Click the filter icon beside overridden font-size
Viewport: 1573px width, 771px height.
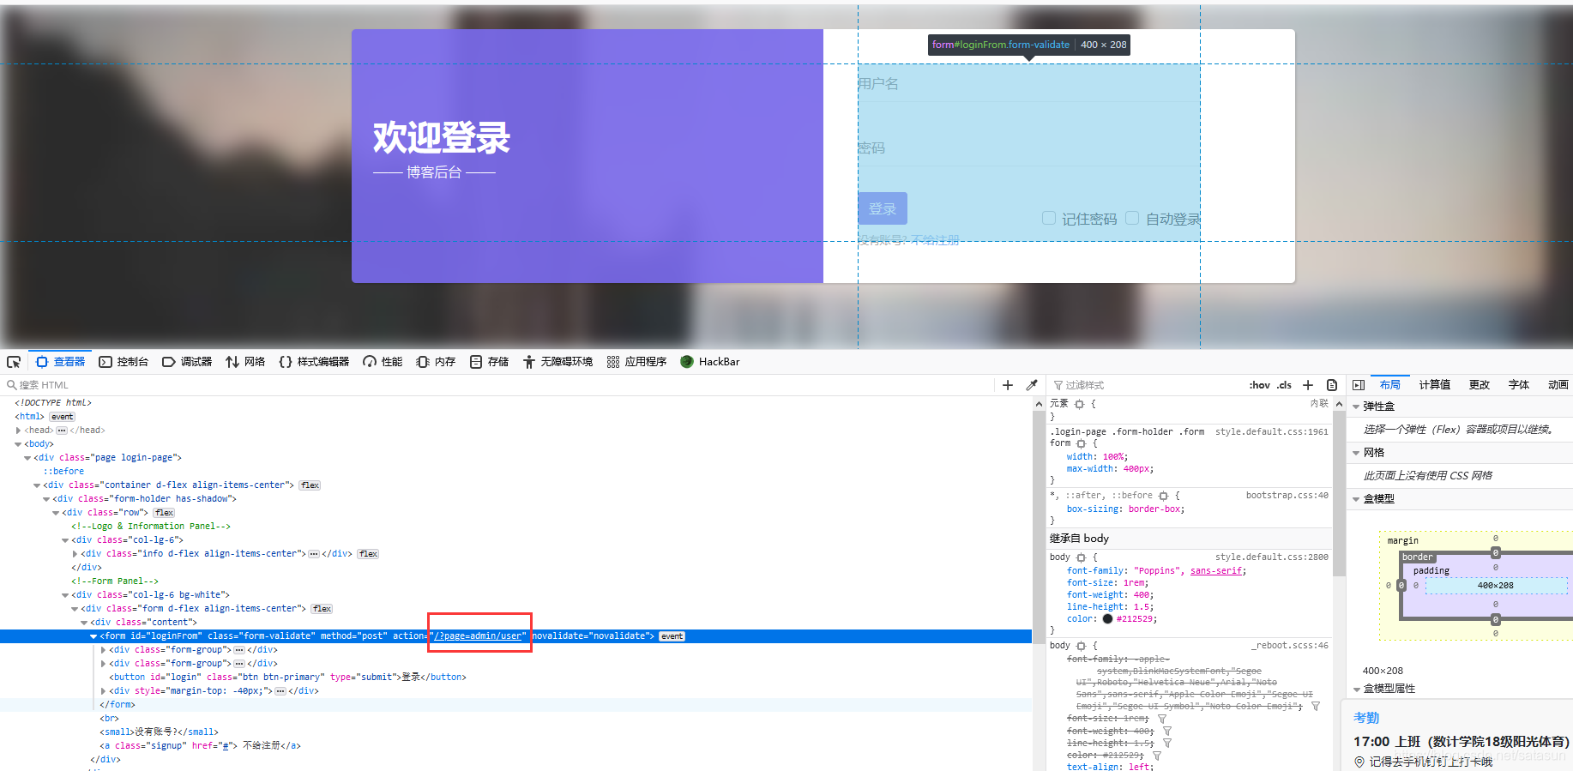(x=1162, y=719)
